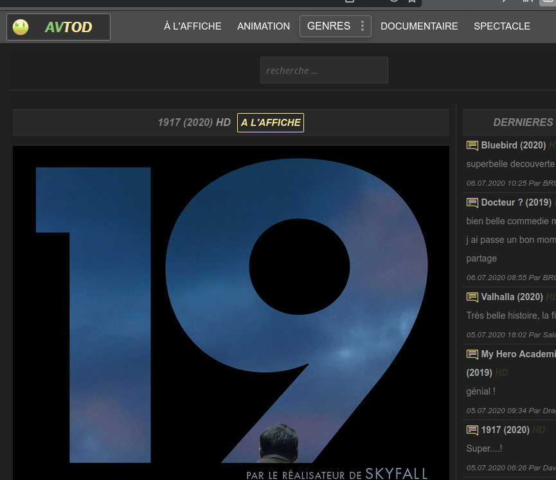Open the À L'AFFICHE menu item
This screenshot has width=556, height=480.
193,26
